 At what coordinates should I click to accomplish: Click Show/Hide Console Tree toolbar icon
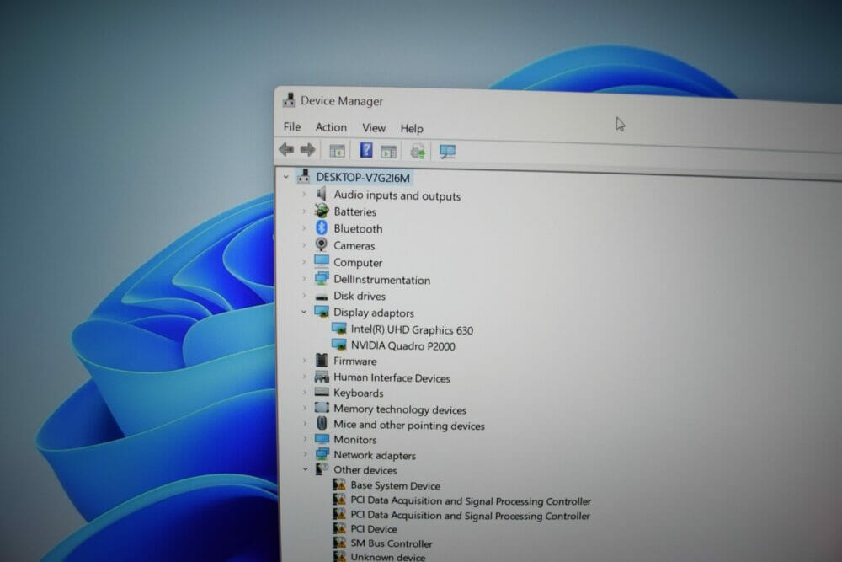pyautogui.click(x=337, y=151)
